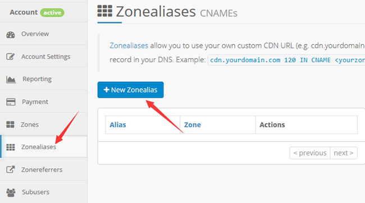
Task: Go to the next page of results
Action: 344,153
